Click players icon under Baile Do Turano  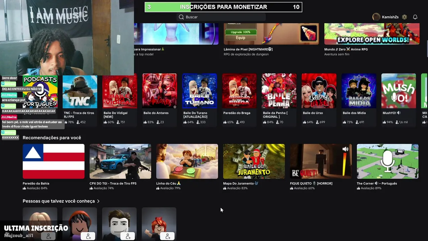[x=198, y=122]
